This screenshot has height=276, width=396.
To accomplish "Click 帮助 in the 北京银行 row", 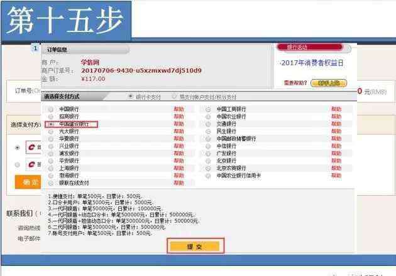I will pos(336,161).
